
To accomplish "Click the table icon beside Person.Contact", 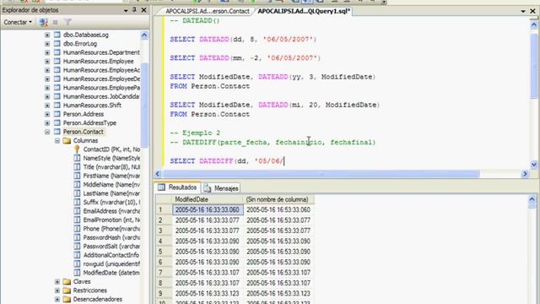I will coord(57,132).
